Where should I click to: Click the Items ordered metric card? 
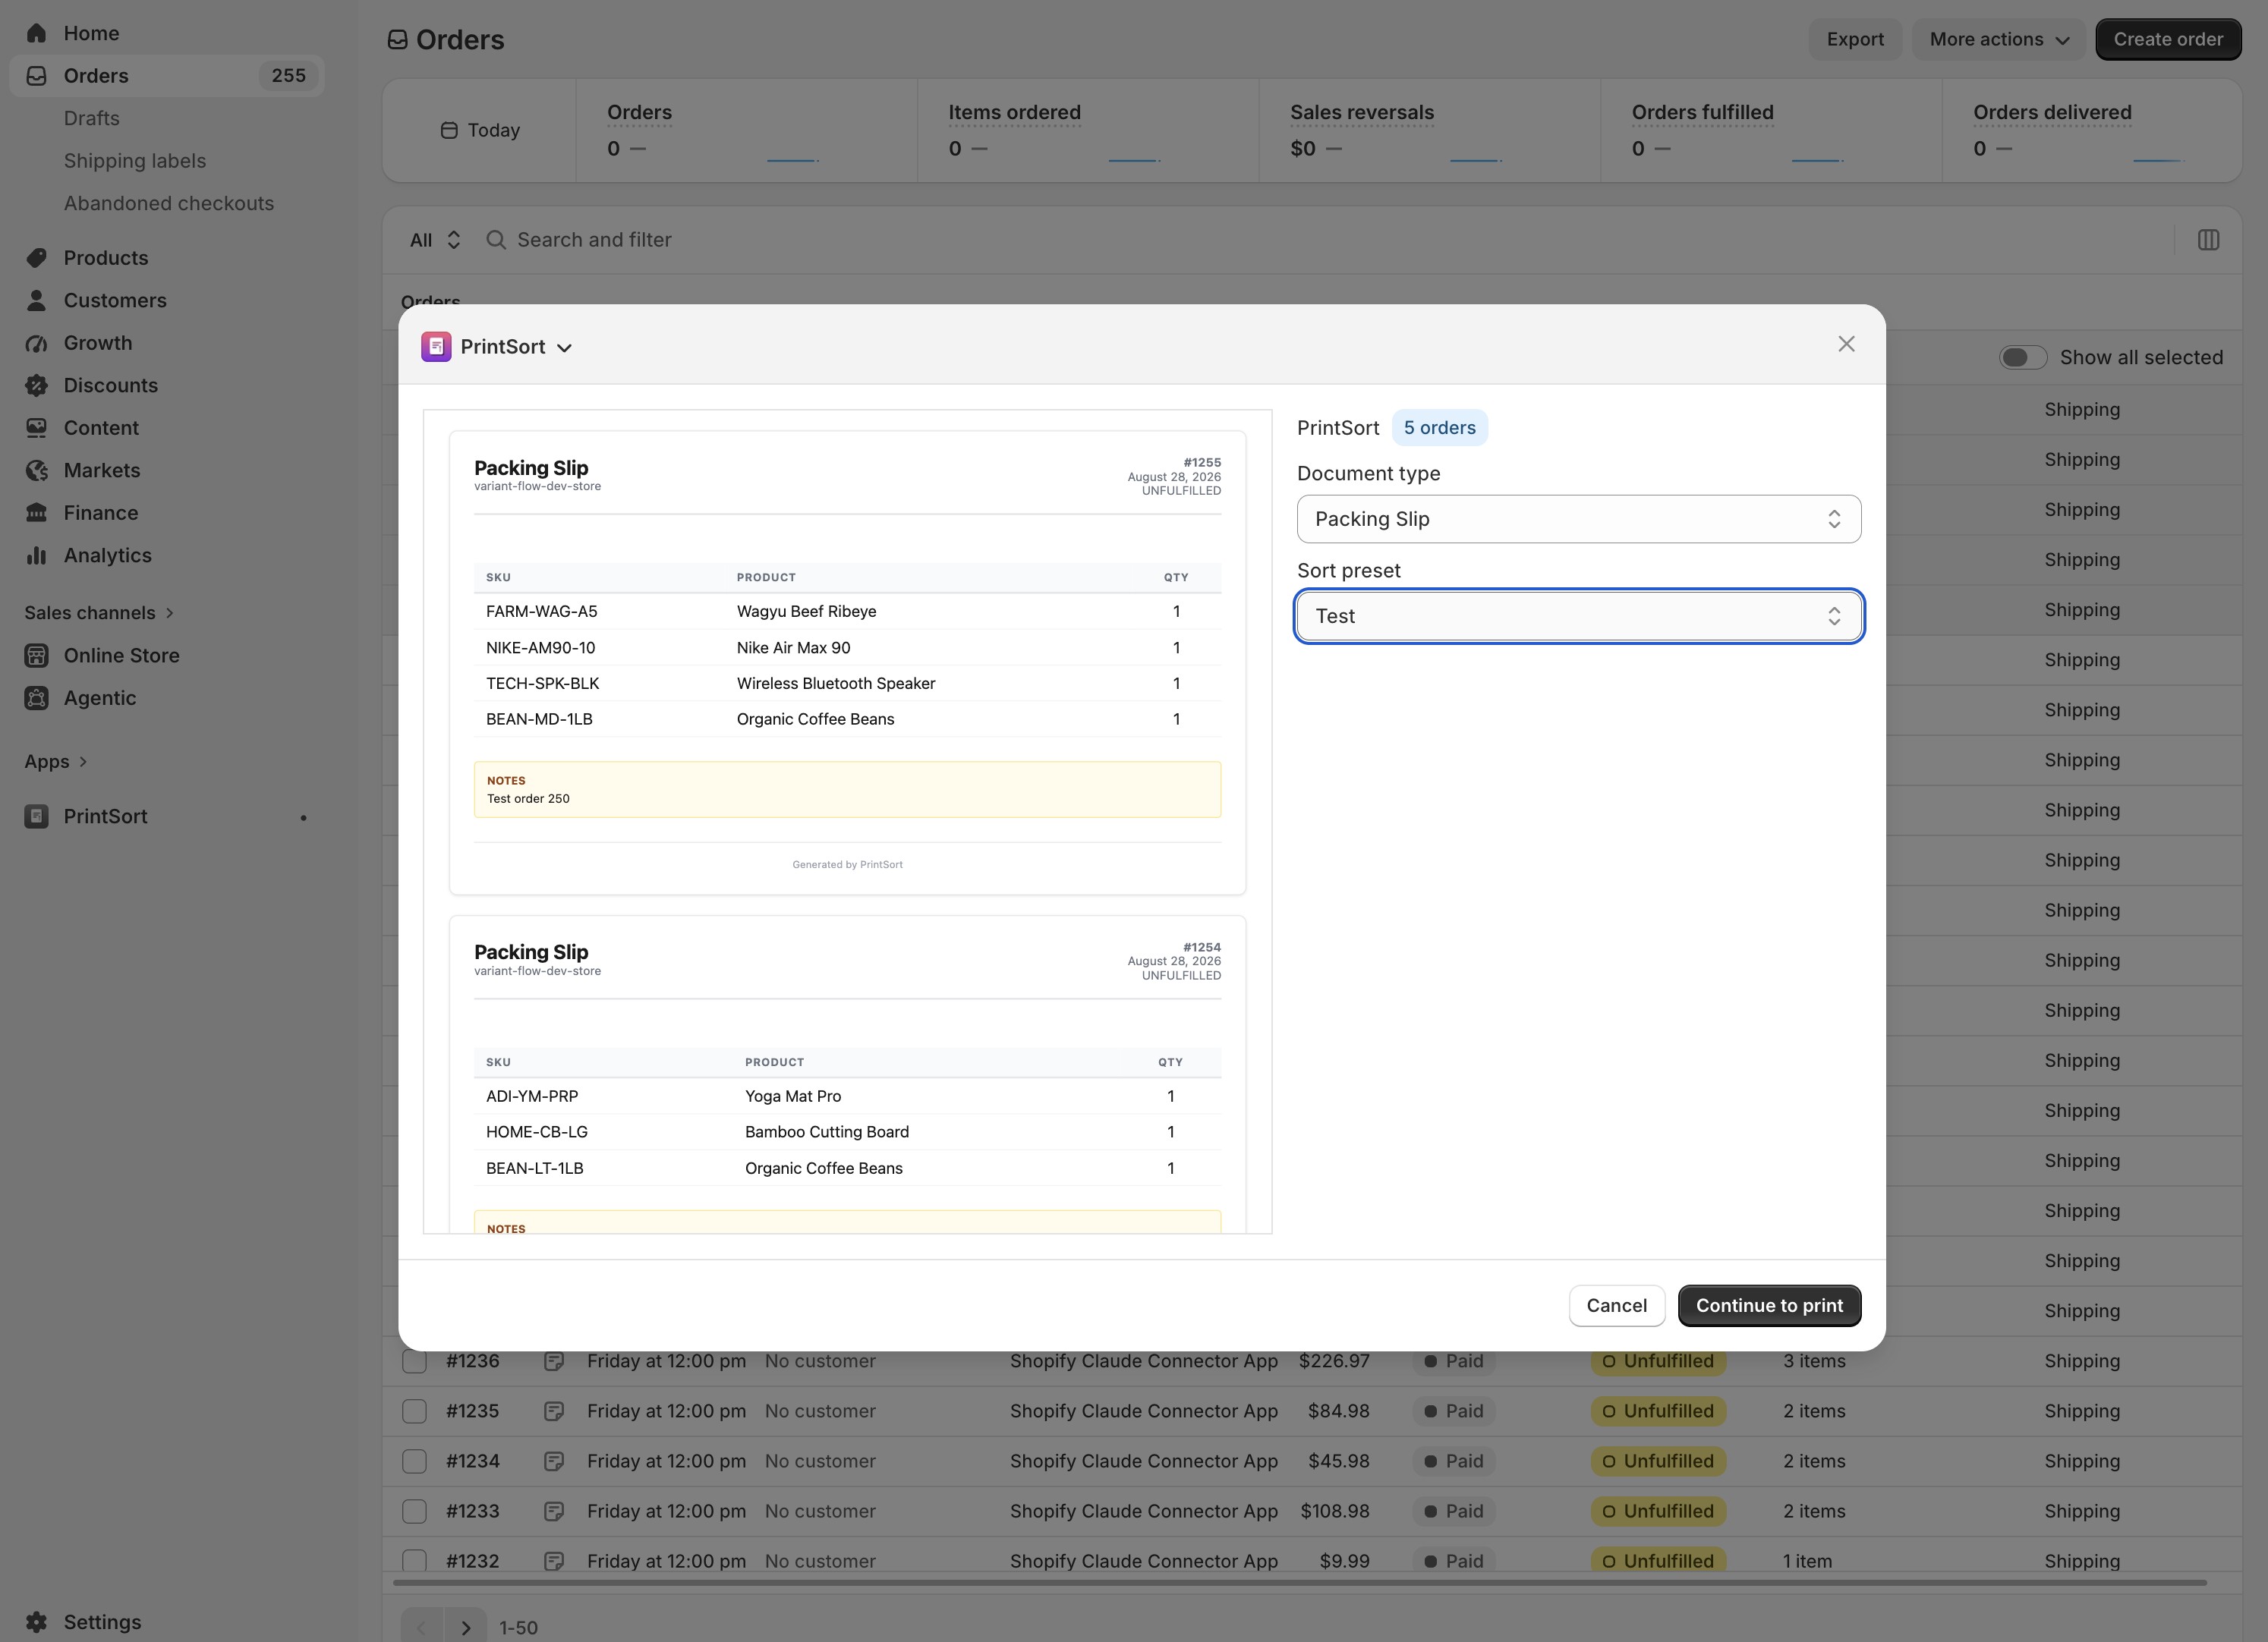click(x=1087, y=131)
